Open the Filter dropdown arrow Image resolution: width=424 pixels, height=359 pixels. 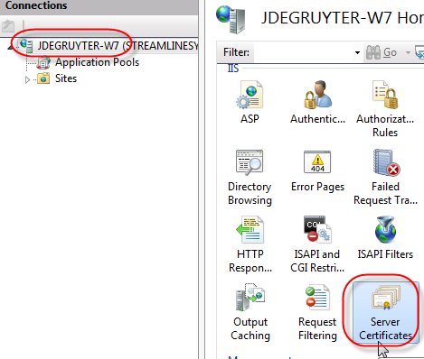[x=357, y=52]
